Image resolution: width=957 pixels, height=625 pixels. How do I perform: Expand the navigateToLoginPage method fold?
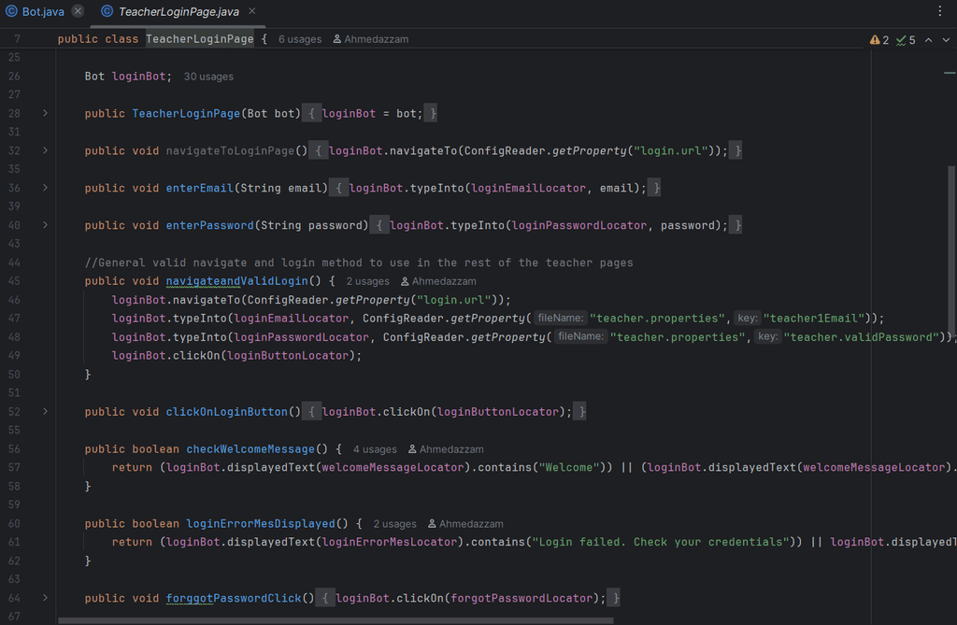pos(45,150)
